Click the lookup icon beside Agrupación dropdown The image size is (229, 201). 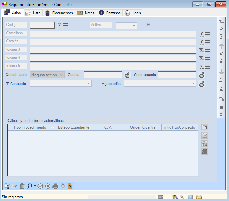pyautogui.click(x=202, y=84)
